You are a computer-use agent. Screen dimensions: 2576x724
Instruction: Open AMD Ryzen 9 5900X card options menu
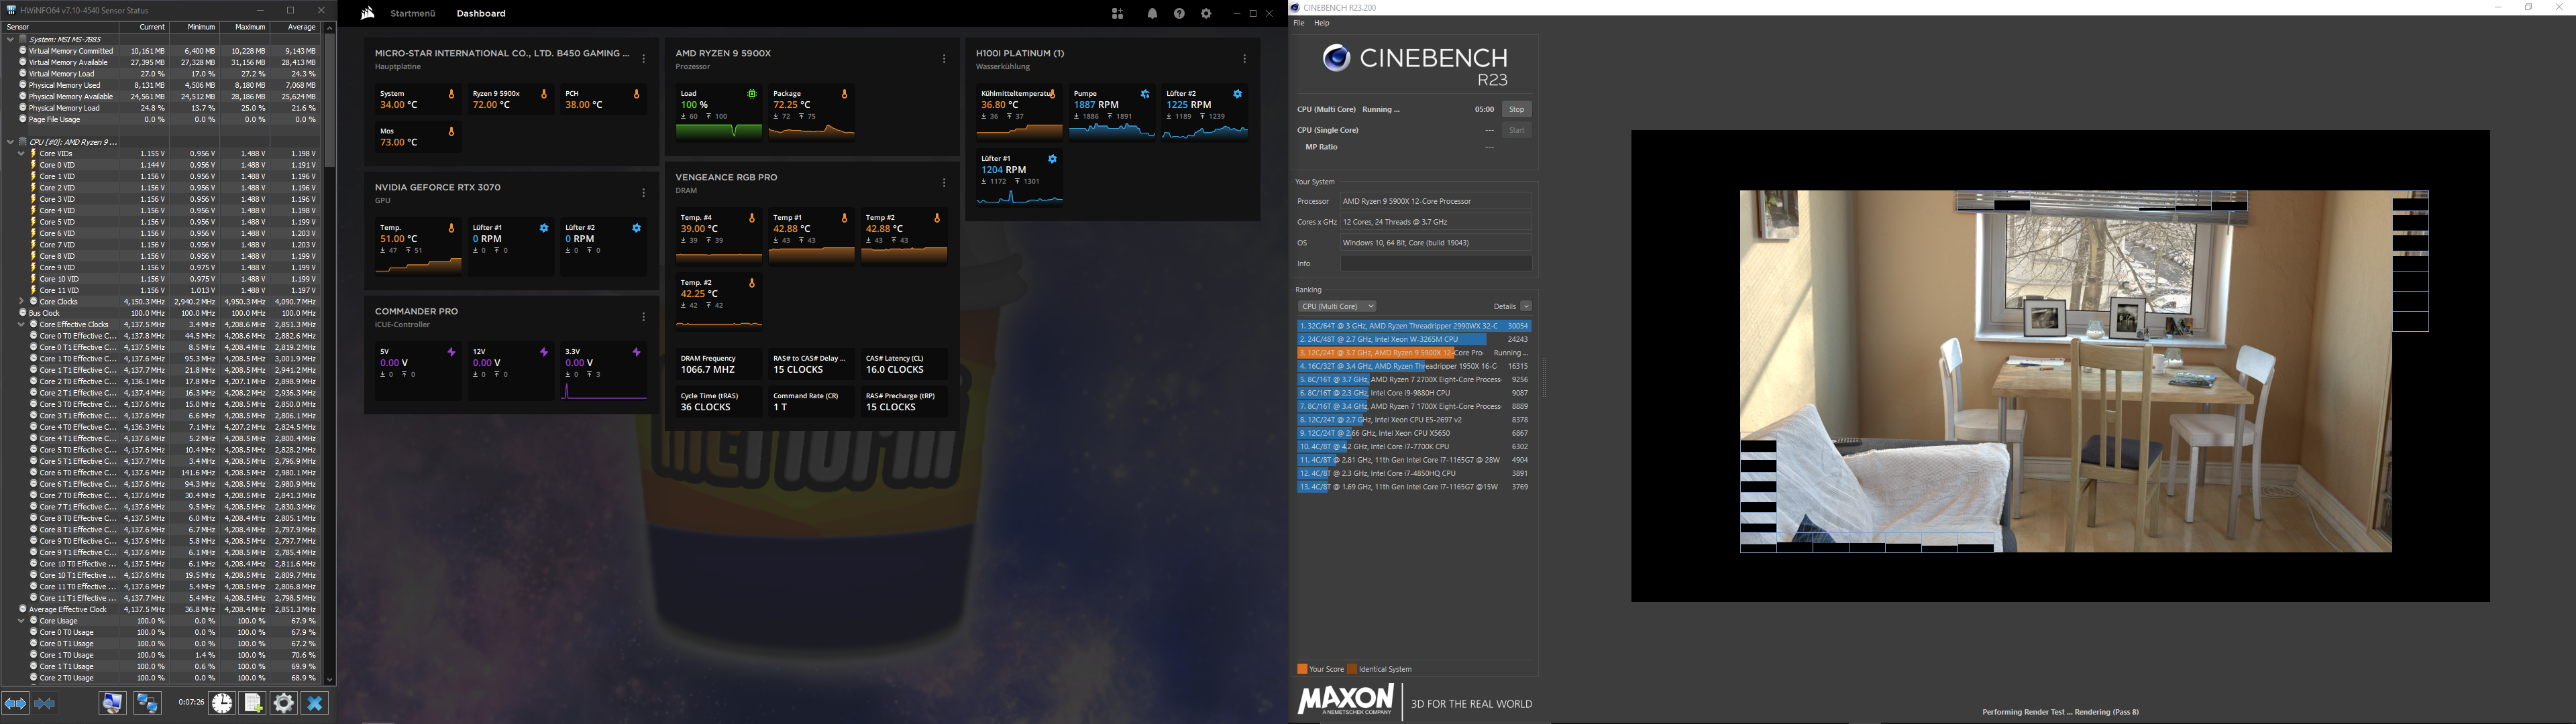944,59
